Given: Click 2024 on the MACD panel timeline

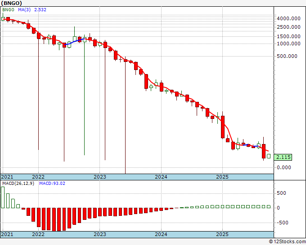Looking at the screenshot, I should (x=161, y=234).
